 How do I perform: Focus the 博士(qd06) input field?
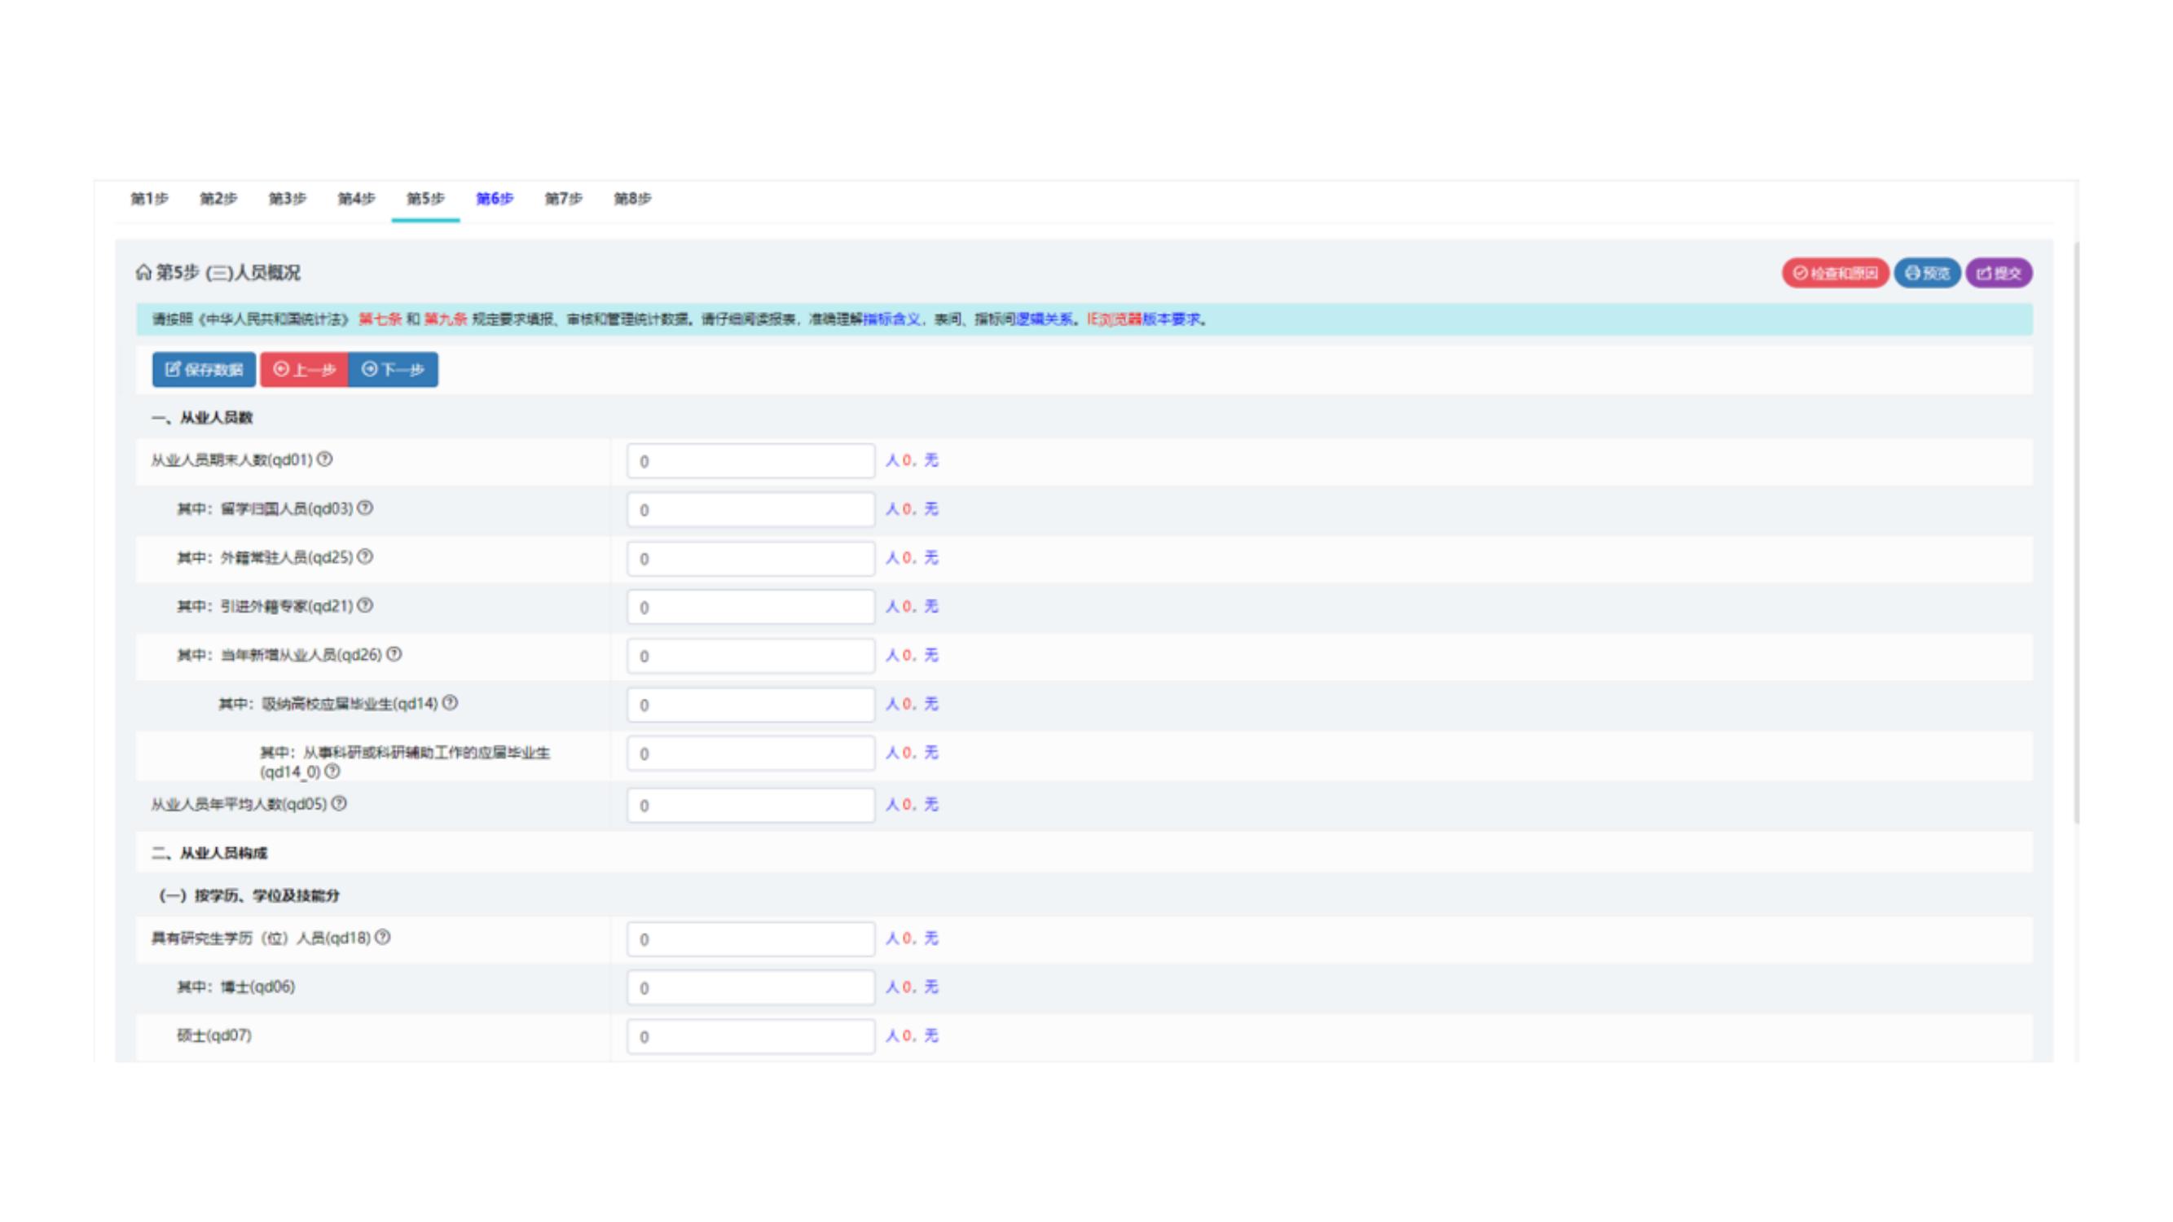click(x=750, y=987)
